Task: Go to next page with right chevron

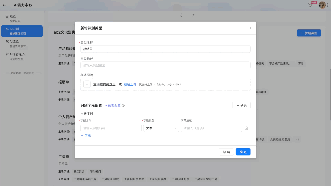Action: [x=193, y=15]
